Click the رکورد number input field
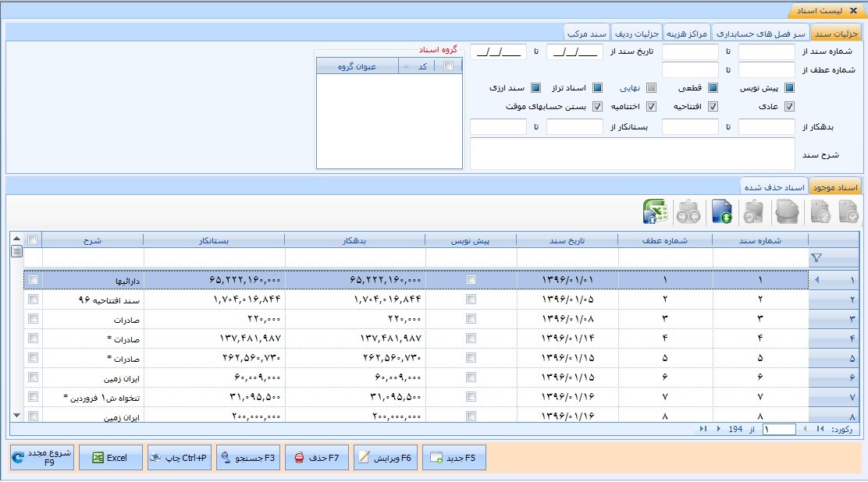This screenshot has width=868, height=482. 779,429
